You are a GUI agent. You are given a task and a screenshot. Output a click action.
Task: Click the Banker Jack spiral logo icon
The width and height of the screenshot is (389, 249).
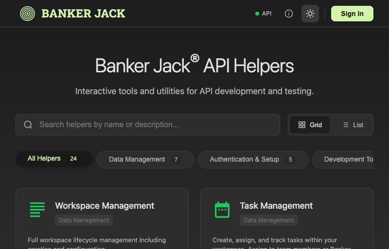tap(27, 14)
